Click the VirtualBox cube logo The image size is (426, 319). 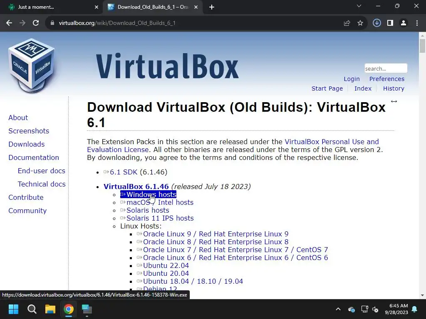click(x=32, y=65)
